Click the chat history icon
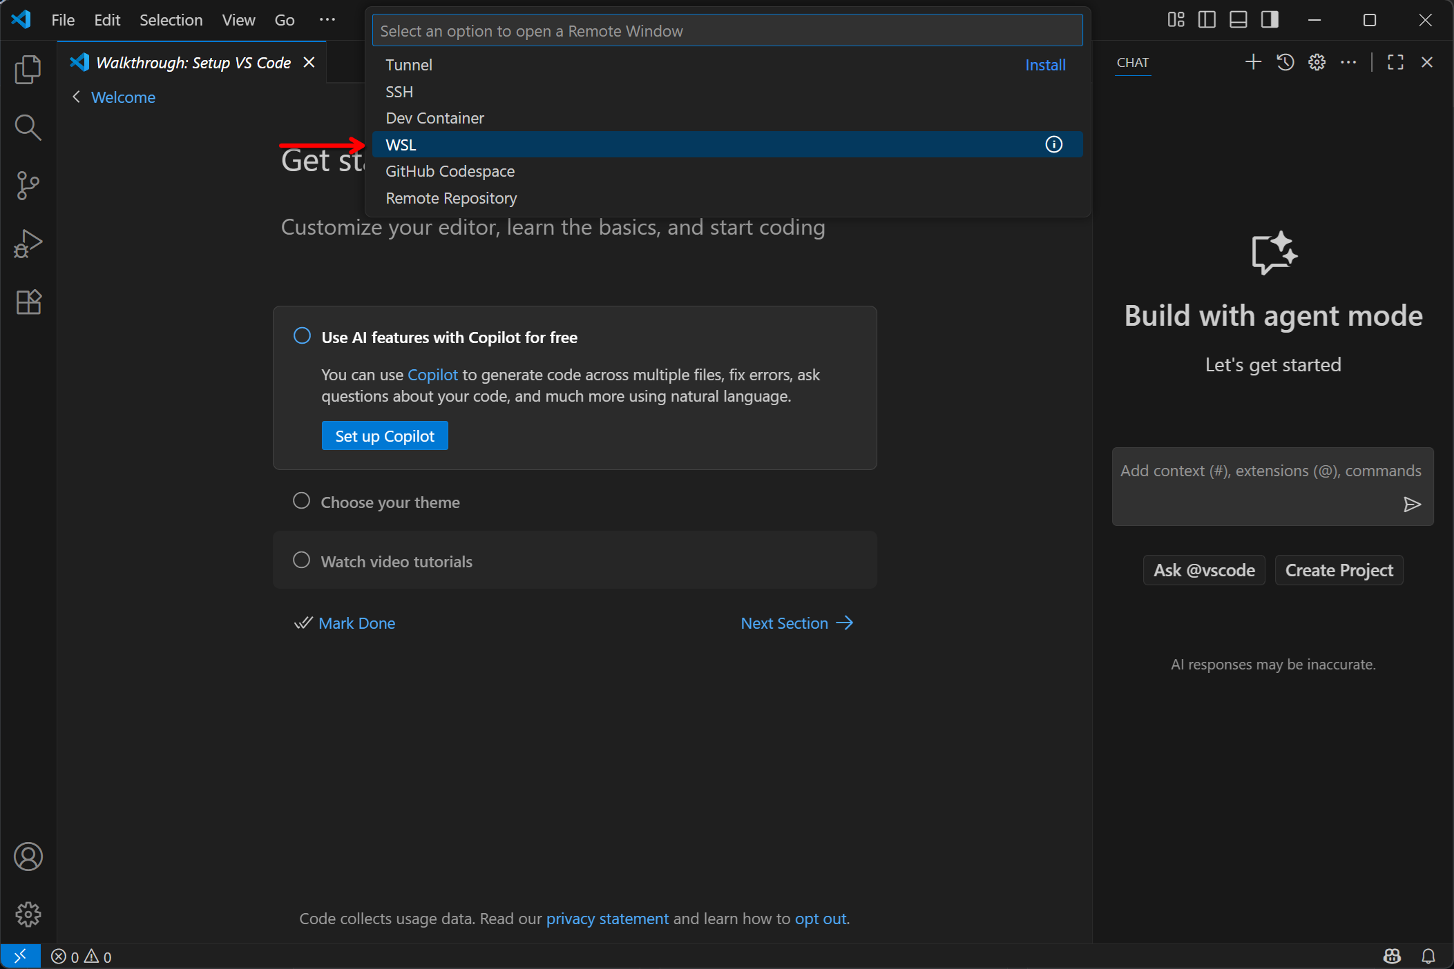1454x969 pixels. 1285,62
